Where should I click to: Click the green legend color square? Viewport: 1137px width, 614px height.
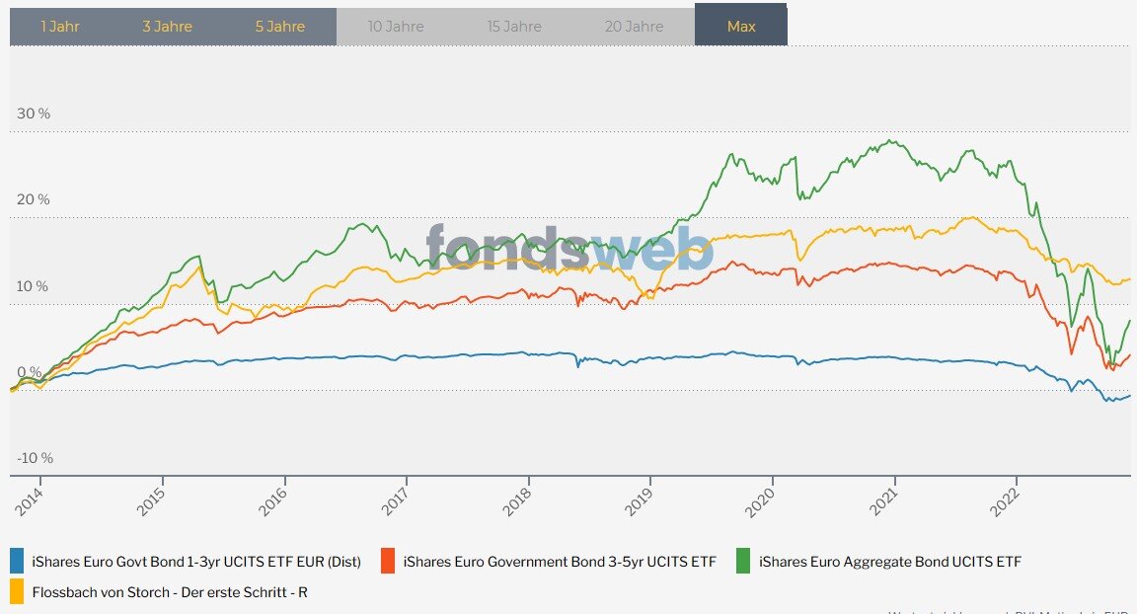pyautogui.click(x=743, y=561)
